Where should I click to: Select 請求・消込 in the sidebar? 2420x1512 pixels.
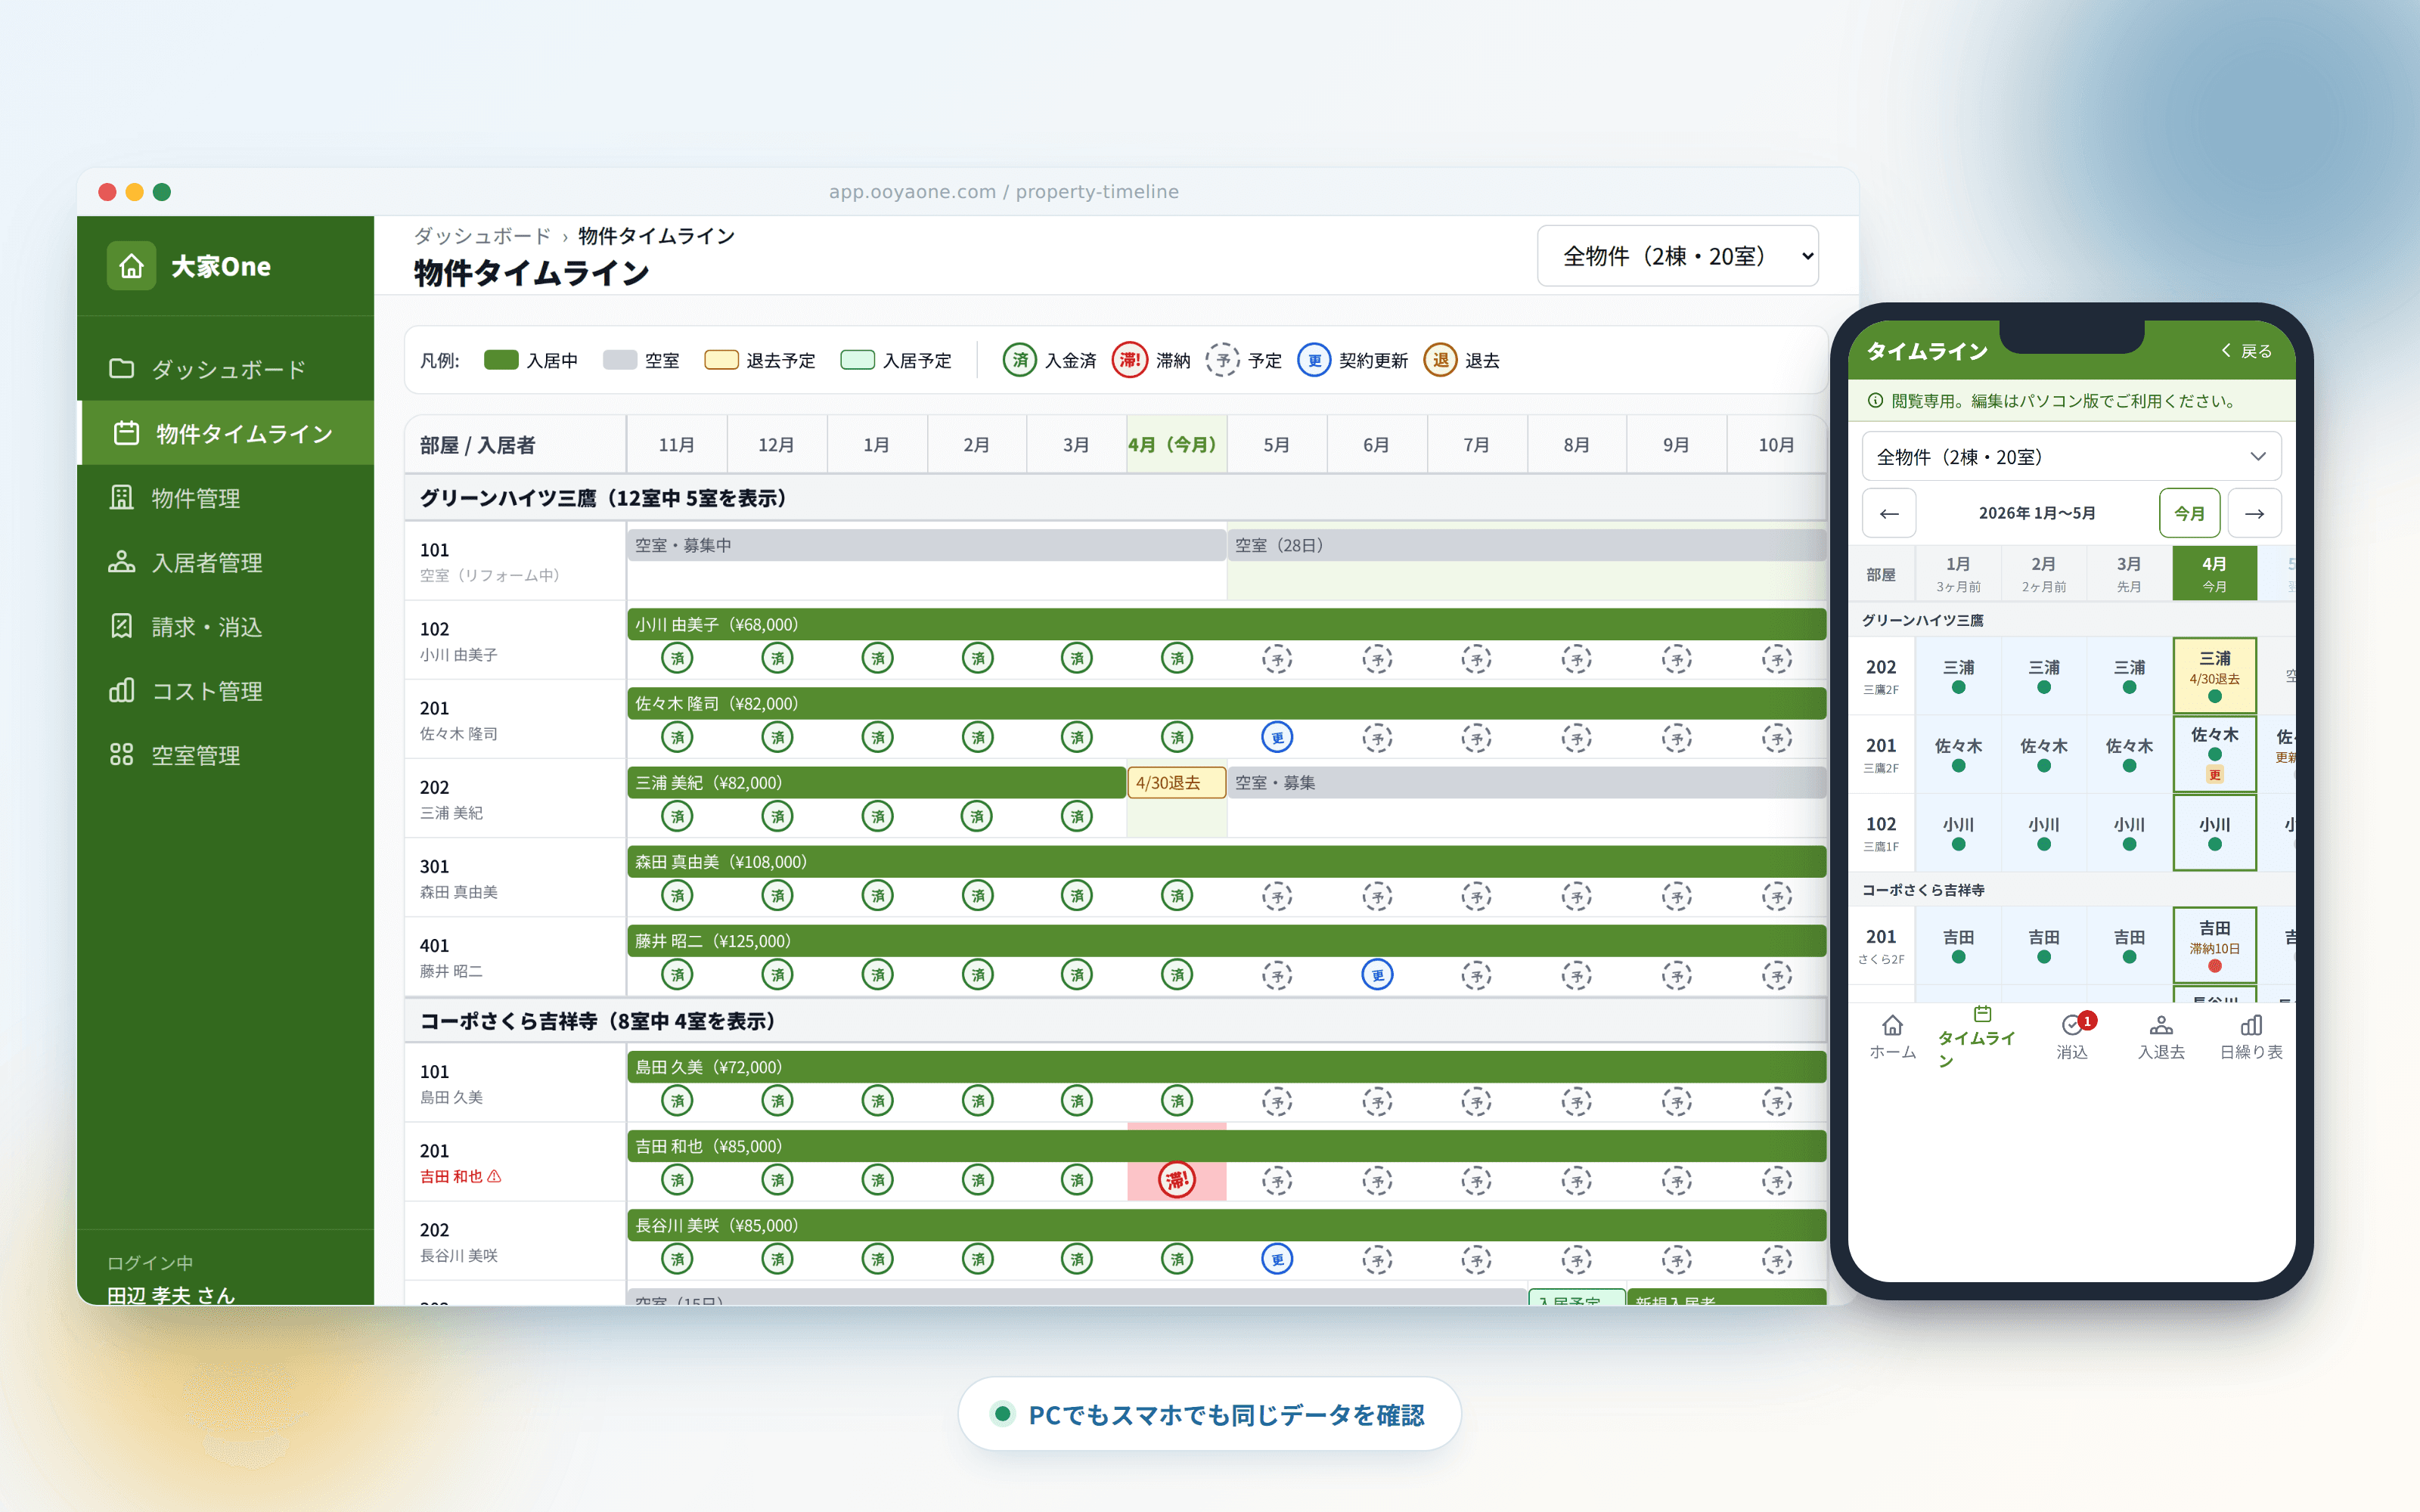206,626
